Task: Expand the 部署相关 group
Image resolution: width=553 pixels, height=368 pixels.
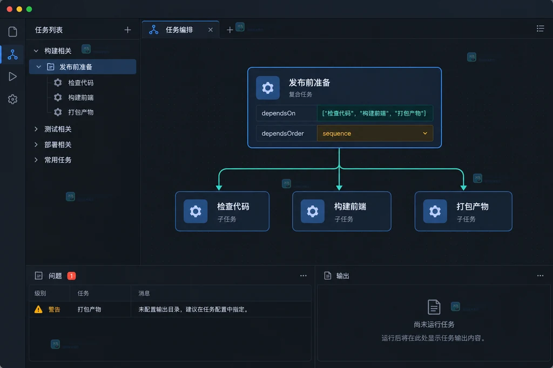Action: [36, 144]
